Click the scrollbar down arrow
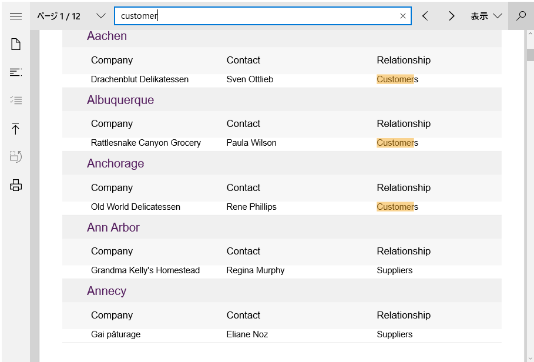This screenshot has width=534, height=362. pos(530,357)
